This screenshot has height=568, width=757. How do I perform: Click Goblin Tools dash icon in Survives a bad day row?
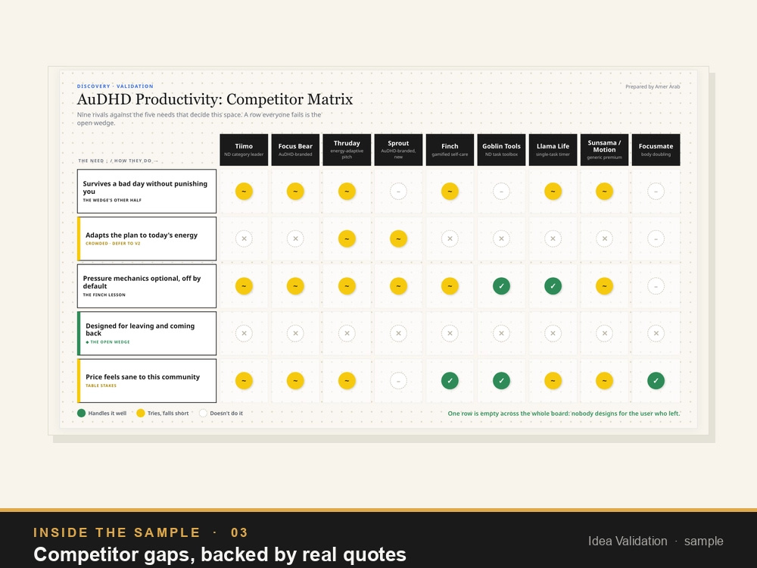click(501, 192)
